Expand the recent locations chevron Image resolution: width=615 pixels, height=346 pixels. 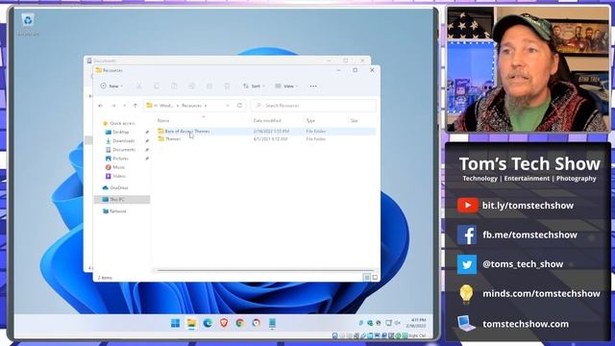(x=125, y=106)
